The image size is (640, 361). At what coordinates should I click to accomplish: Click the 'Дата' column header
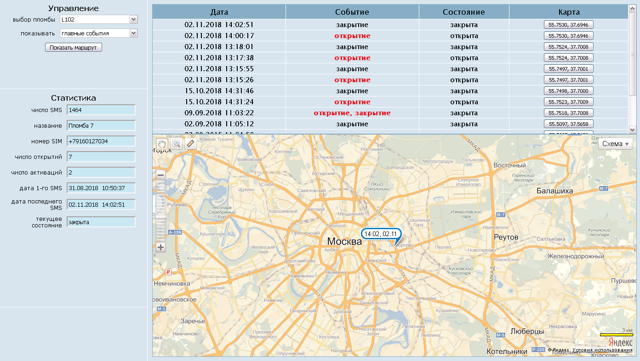click(x=219, y=12)
